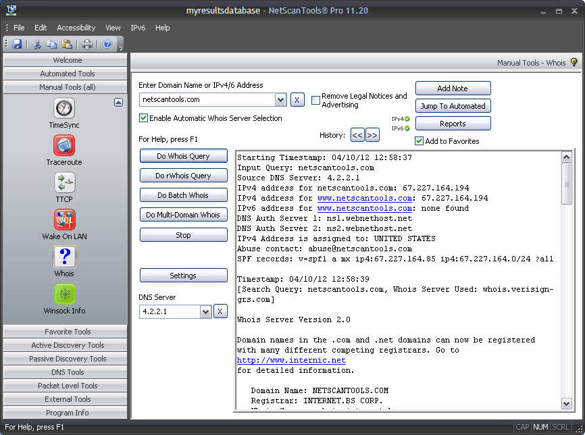
Task: Follow www.netscantools.com link in IPv6 address line
Action: coord(365,208)
